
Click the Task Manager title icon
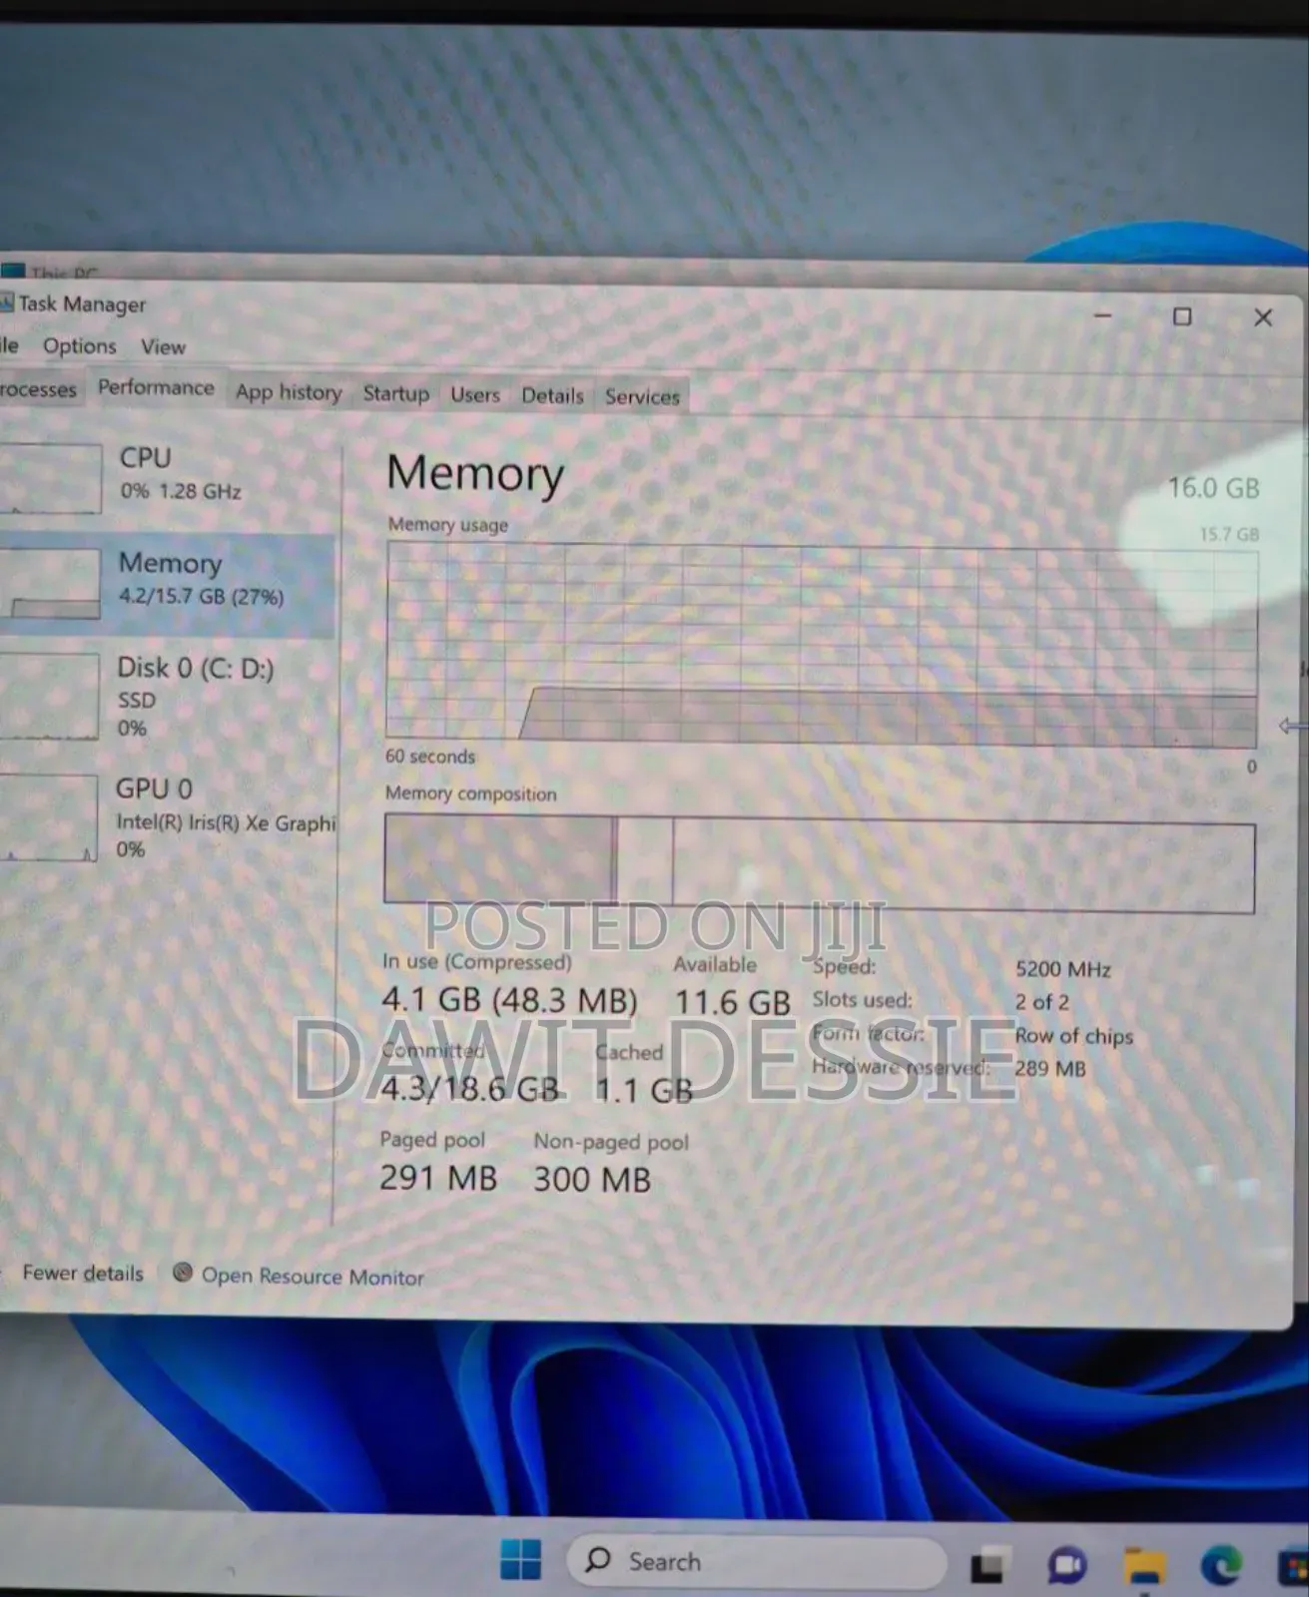(6, 302)
